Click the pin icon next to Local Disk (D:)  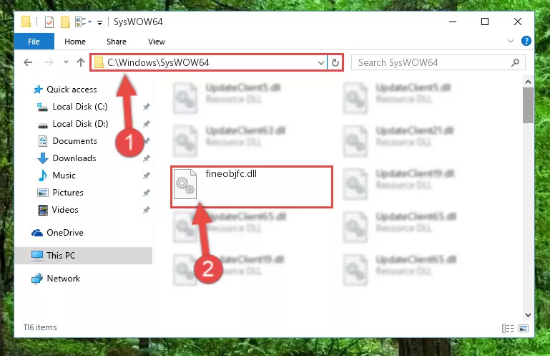click(147, 124)
